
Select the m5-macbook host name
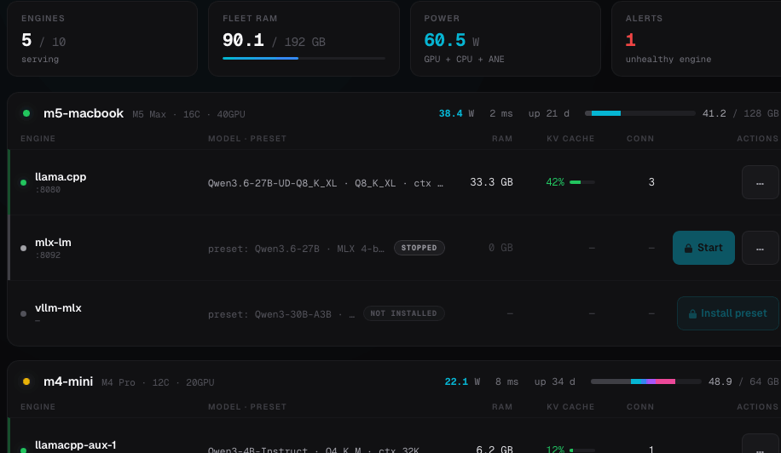click(x=84, y=113)
